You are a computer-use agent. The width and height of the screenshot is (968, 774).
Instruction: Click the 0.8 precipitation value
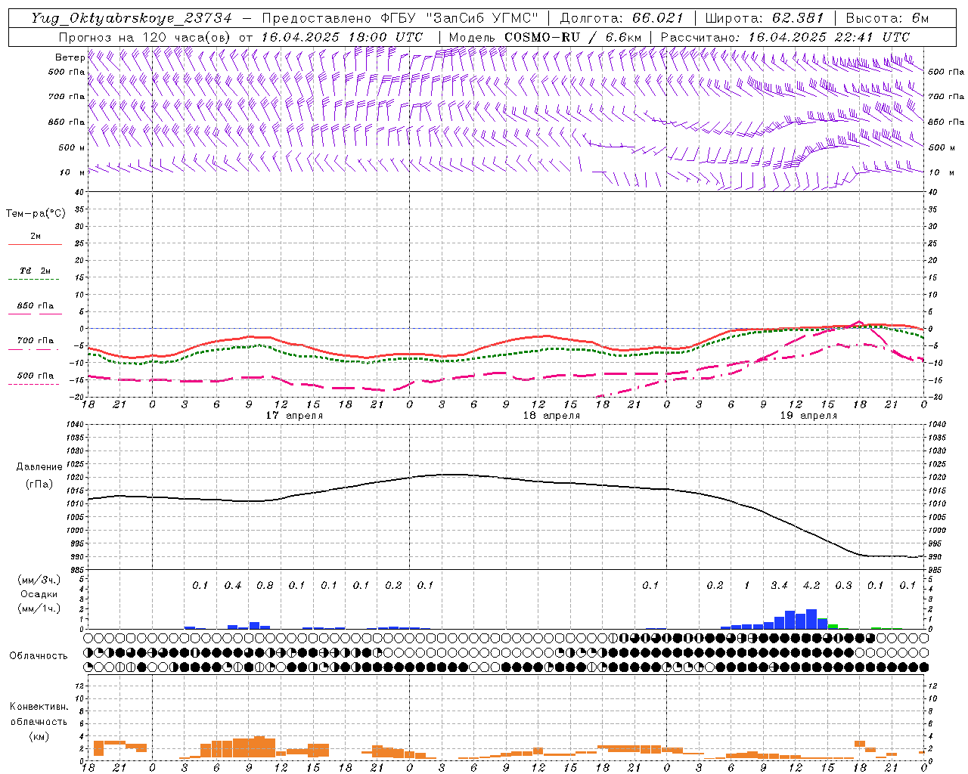(x=265, y=586)
